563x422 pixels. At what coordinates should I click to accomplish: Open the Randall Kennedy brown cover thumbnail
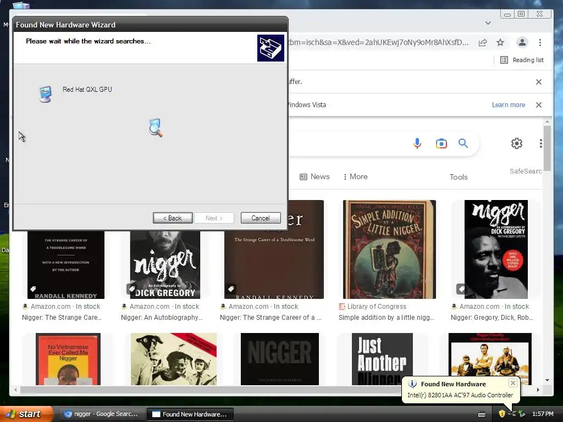pos(274,265)
